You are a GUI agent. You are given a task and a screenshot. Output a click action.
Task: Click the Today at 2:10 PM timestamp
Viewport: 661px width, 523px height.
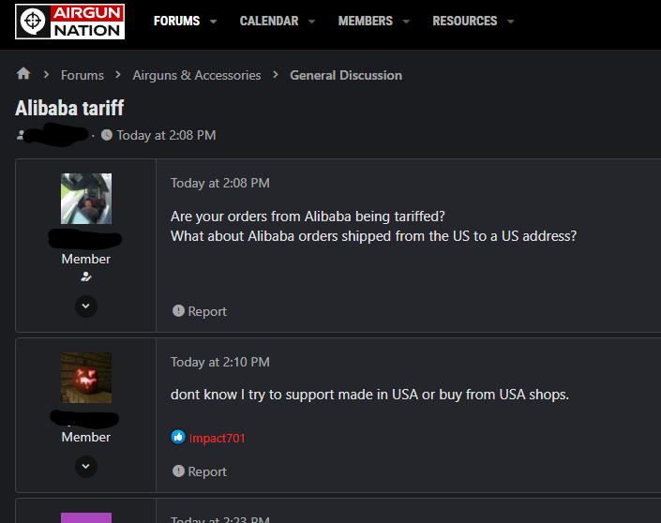pyautogui.click(x=219, y=362)
